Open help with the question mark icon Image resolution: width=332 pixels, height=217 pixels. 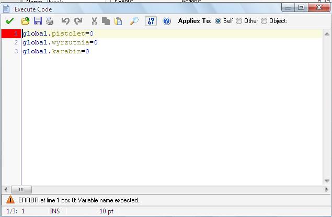pyautogui.click(x=167, y=21)
